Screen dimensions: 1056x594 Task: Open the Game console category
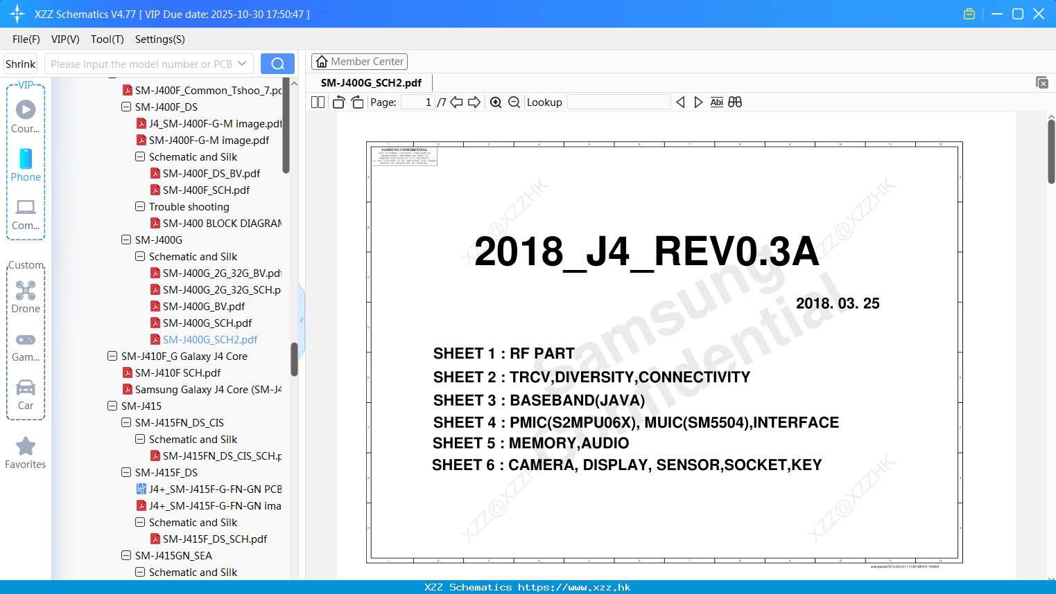coord(26,346)
